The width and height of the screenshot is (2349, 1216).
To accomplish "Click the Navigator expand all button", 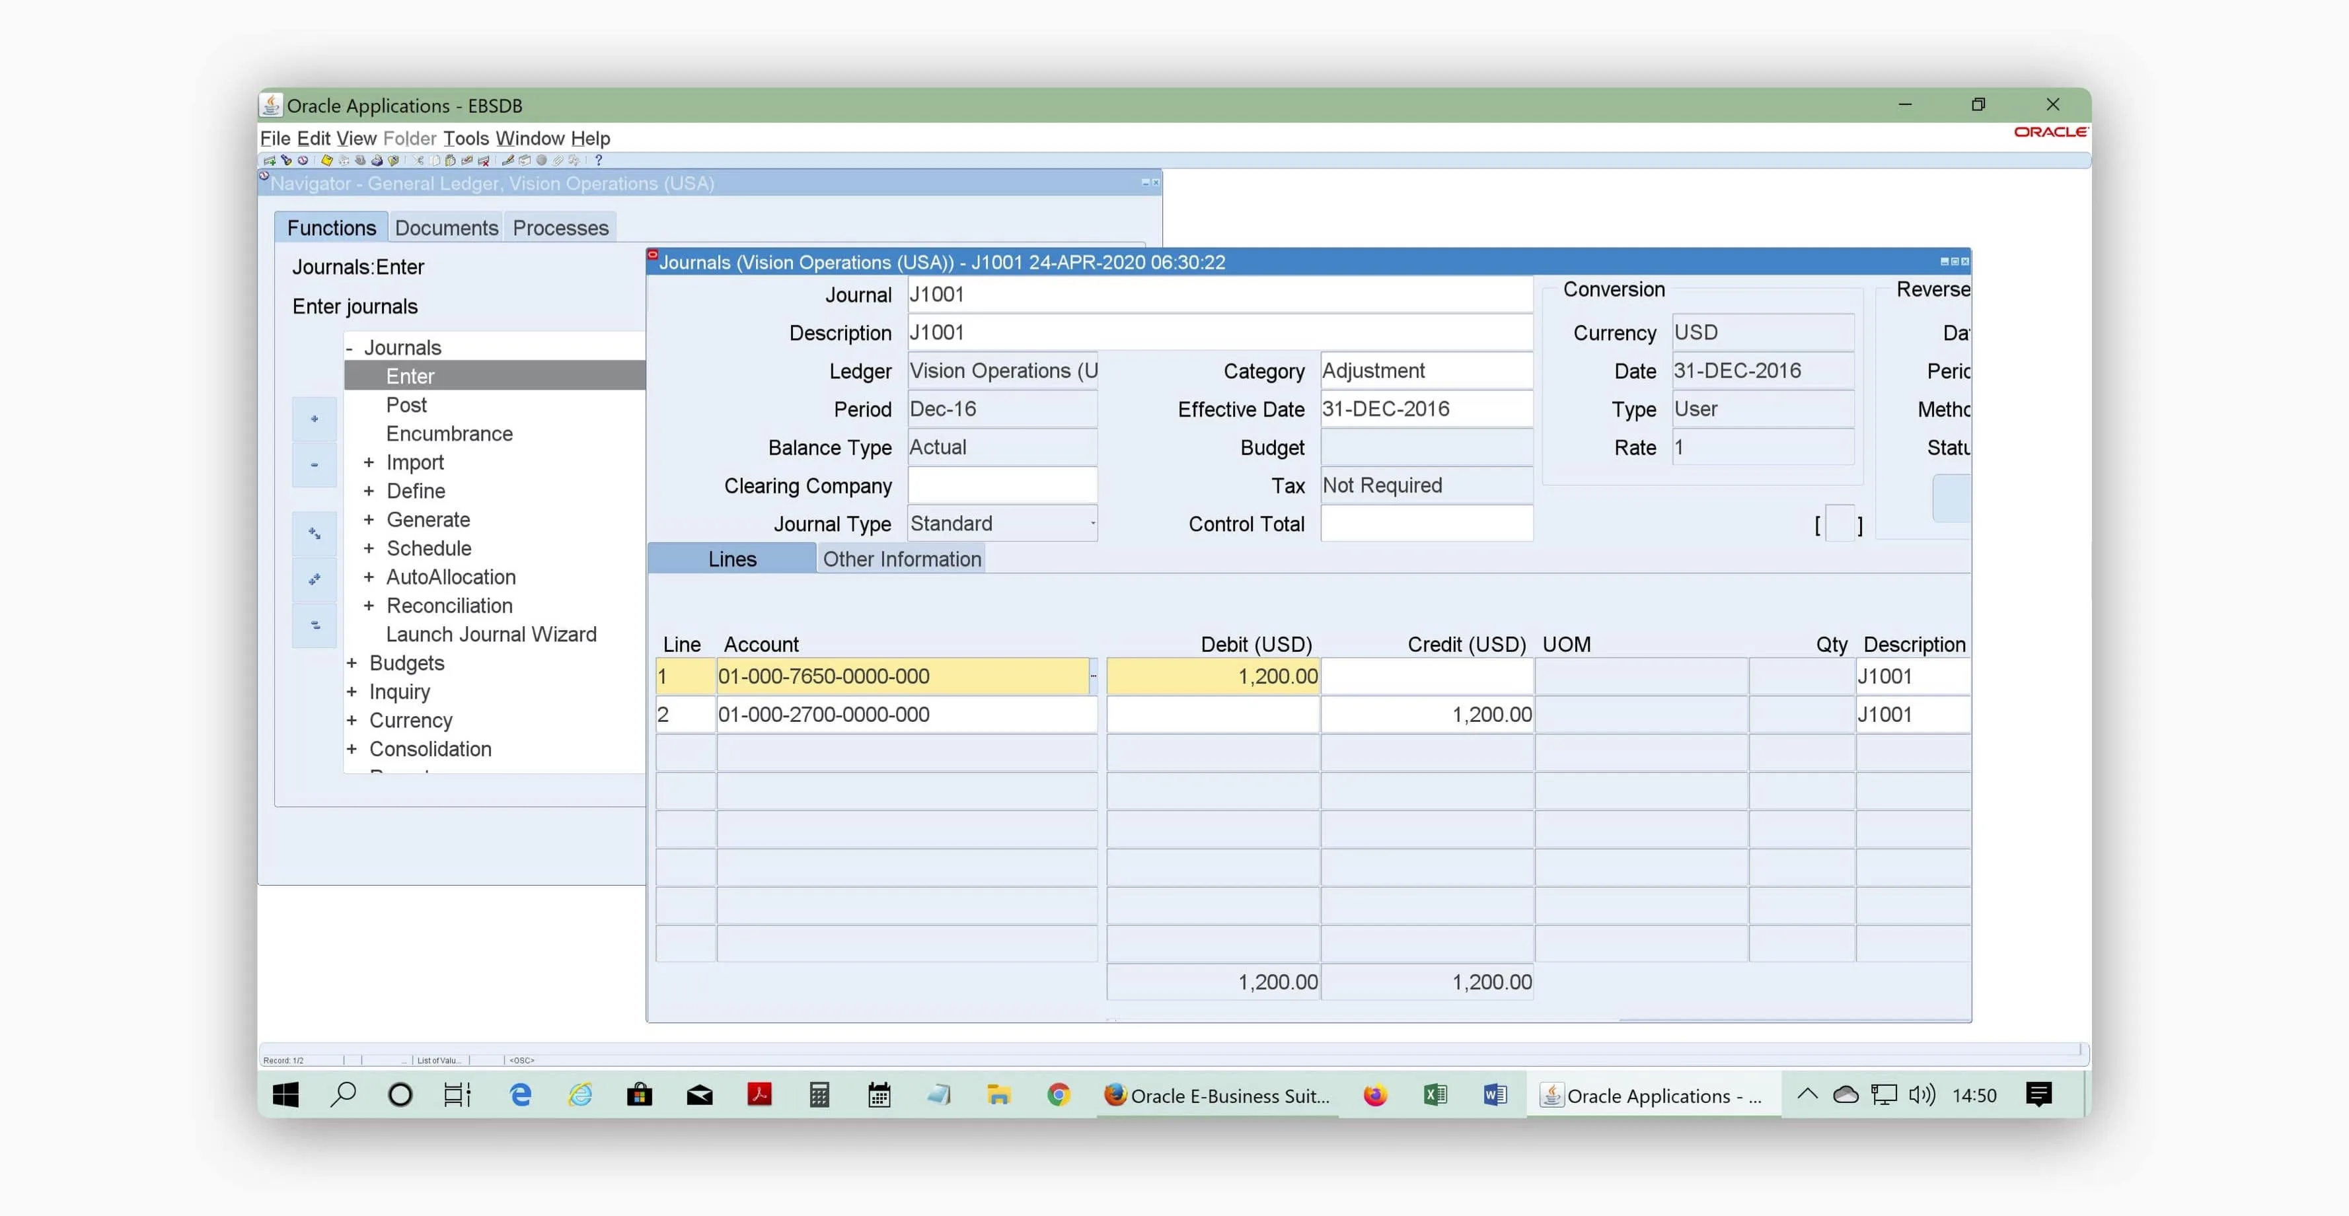I will click(x=315, y=579).
